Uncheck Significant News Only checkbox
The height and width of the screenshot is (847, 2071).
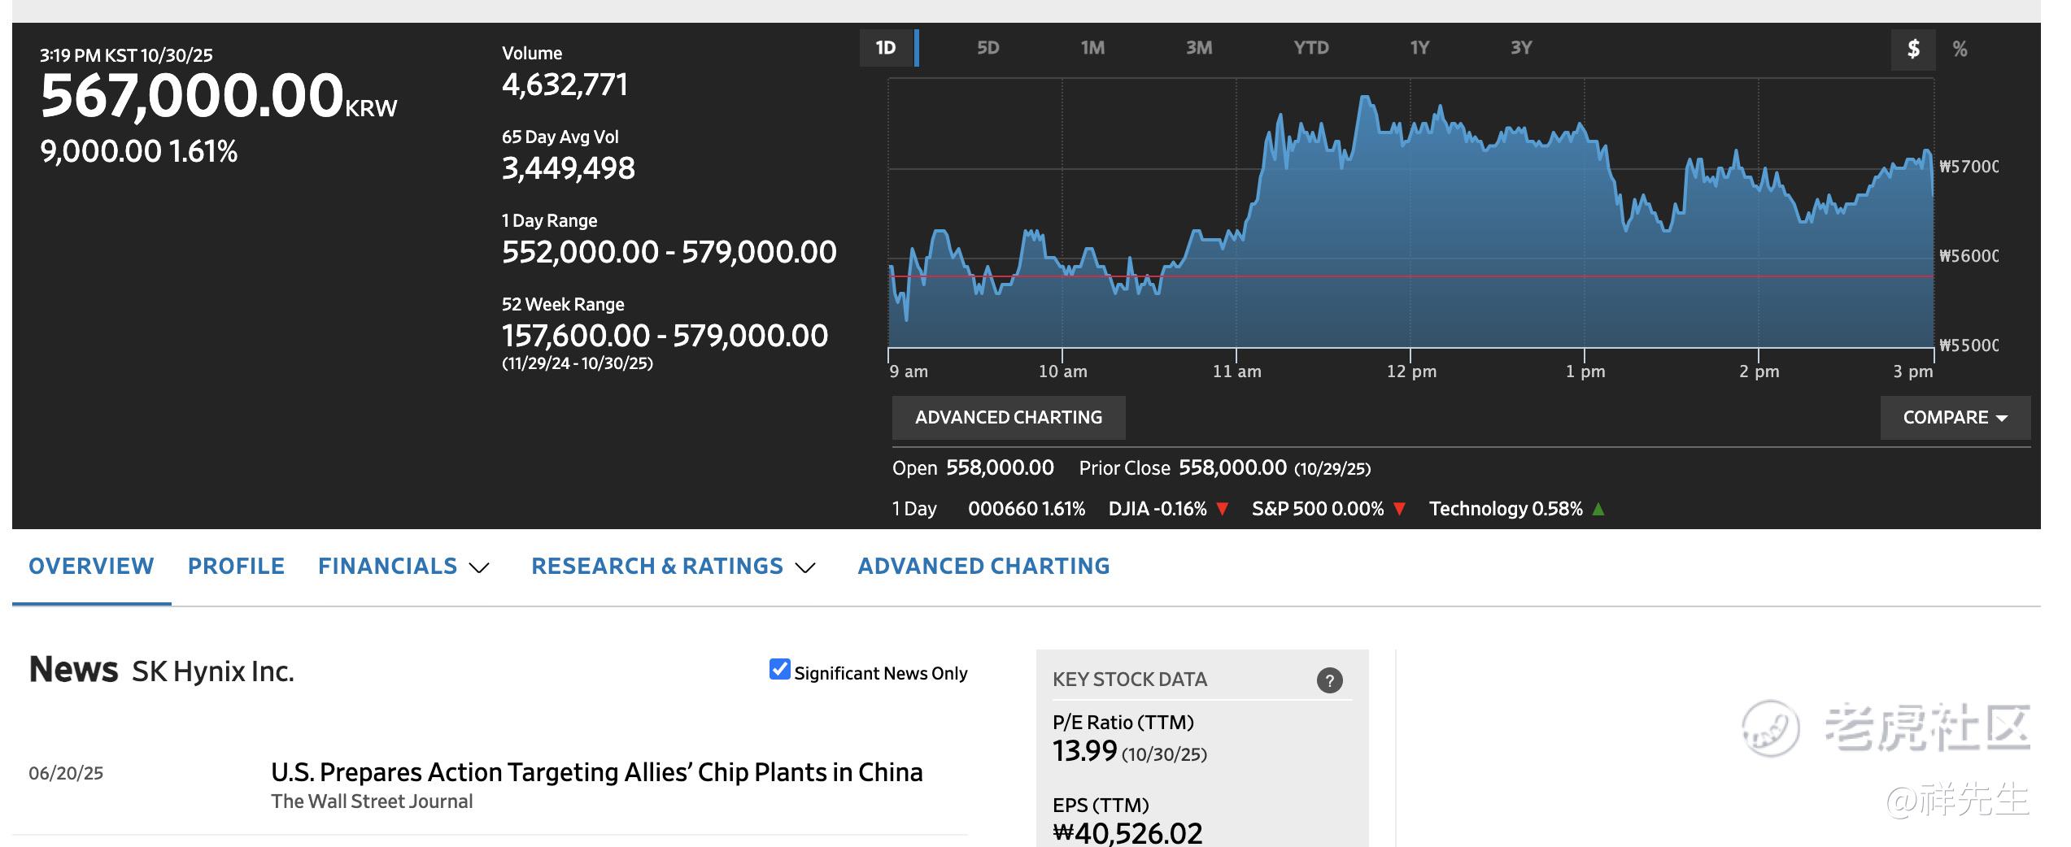point(779,670)
